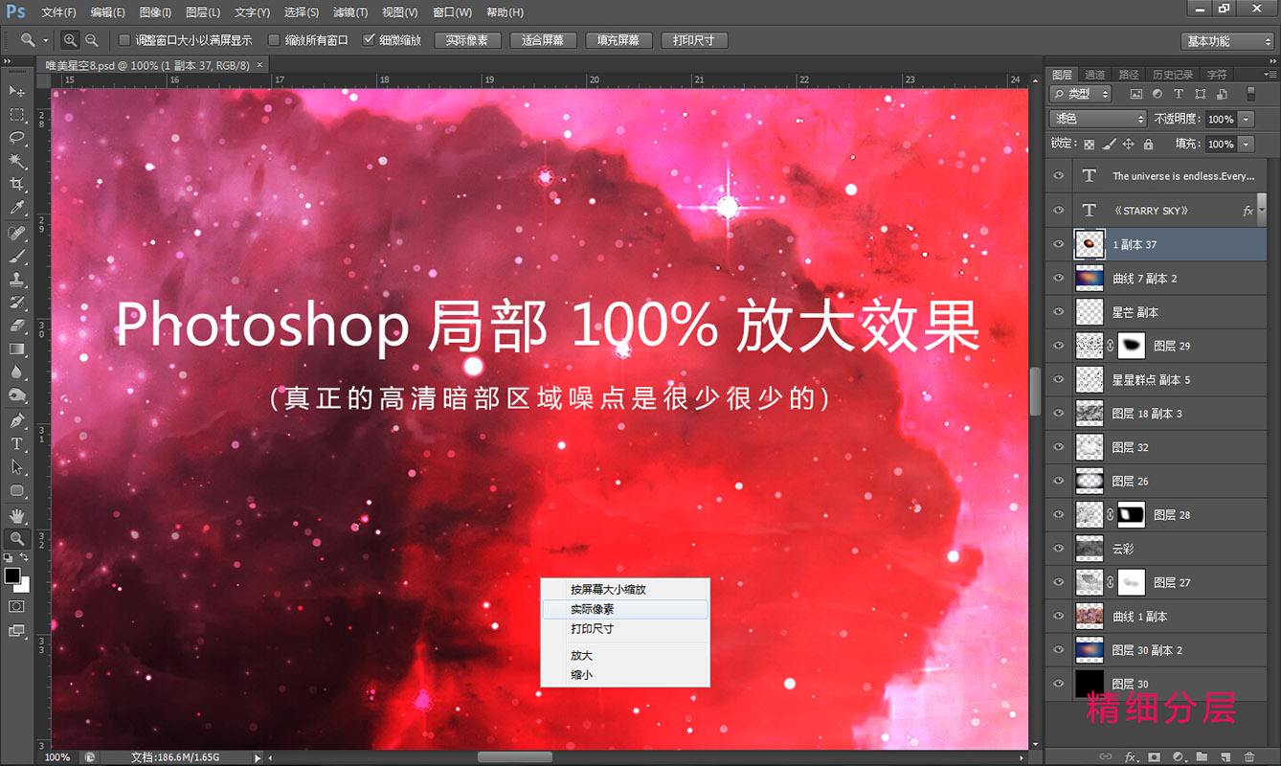Click the 1 副本 37 layer thumbnail
The image size is (1281, 766).
pyautogui.click(x=1090, y=244)
